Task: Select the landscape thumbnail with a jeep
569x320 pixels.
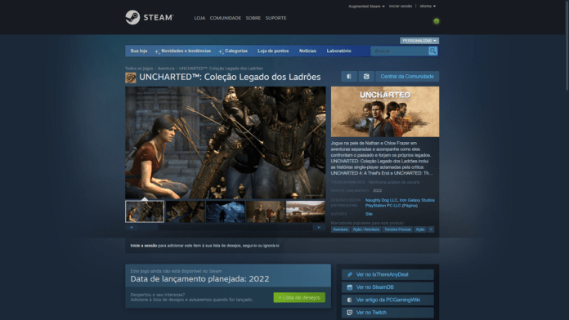Action: (306, 211)
